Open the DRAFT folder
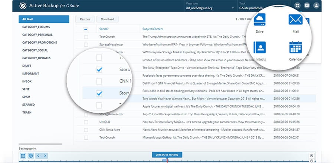 (x=27, y=66)
